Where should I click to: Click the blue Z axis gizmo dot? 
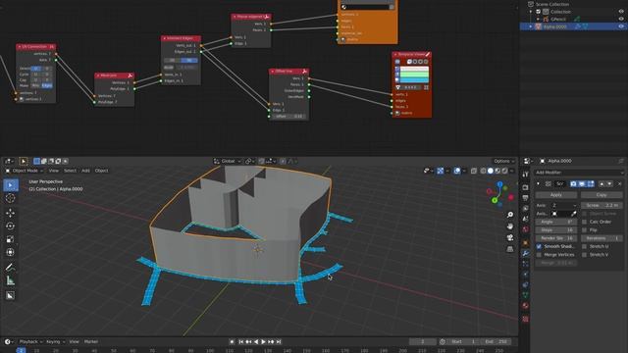(499, 184)
